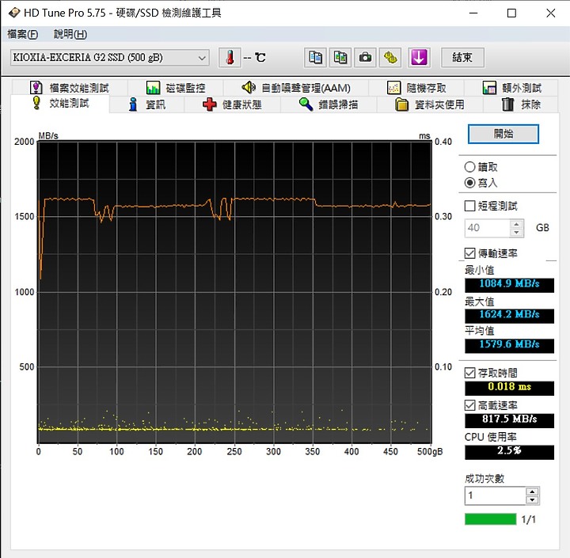The width and height of the screenshot is (570, 558).
Task: Open the 檔案(F) menu
Action: [22, 34]
